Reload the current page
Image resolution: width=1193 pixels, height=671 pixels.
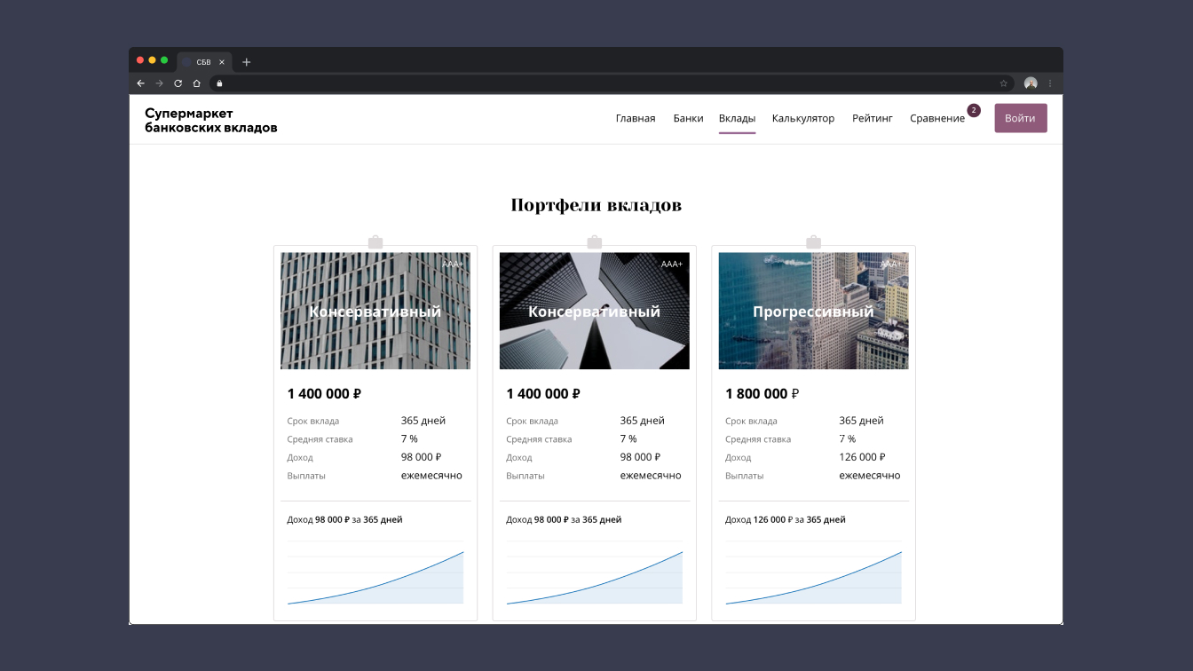[x=178, y=83]
